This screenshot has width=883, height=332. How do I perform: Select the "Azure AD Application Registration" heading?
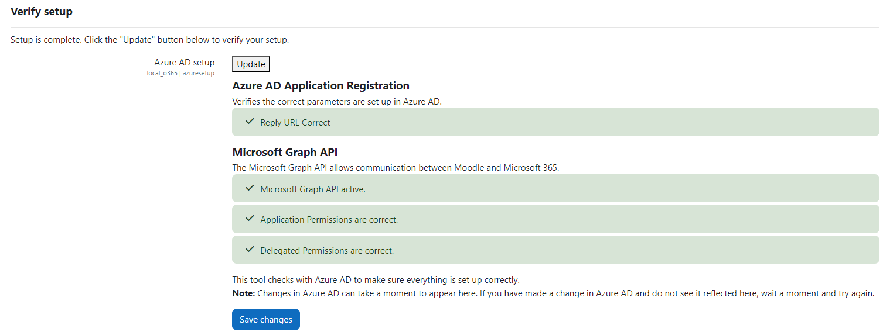[321, 86]
